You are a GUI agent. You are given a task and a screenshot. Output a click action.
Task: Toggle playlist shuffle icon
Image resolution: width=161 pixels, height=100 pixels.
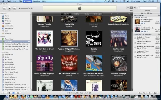9,93
